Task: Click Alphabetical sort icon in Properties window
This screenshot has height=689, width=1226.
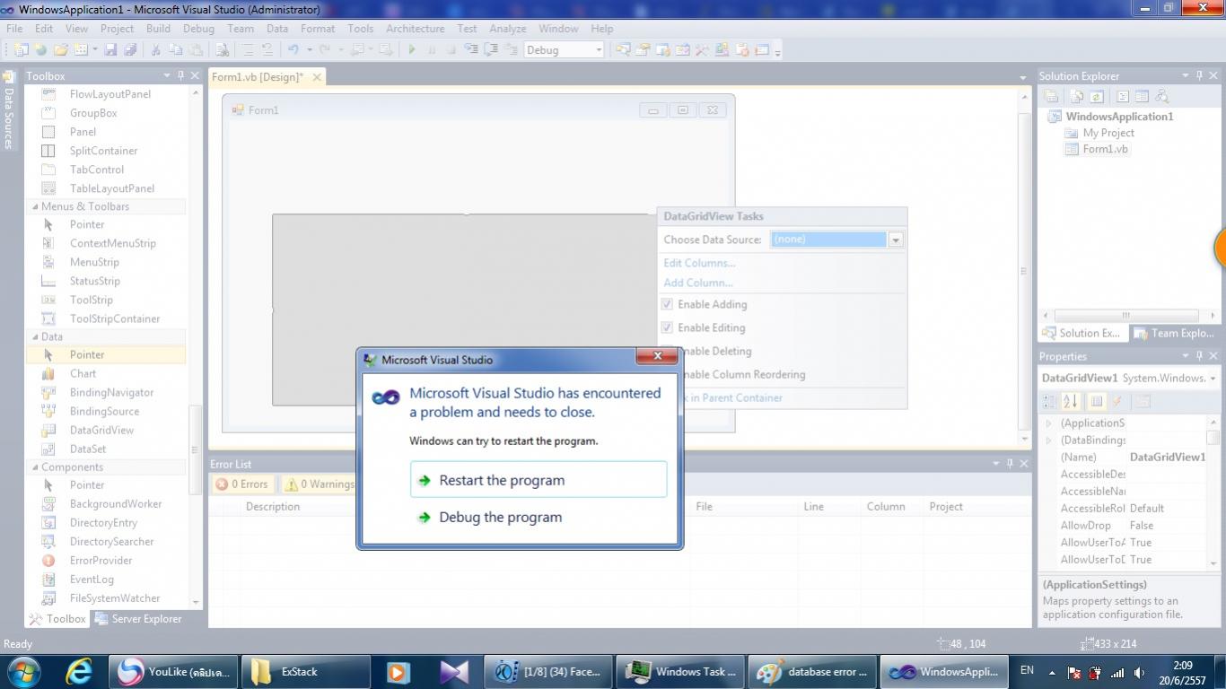Action: (1070, 401)
